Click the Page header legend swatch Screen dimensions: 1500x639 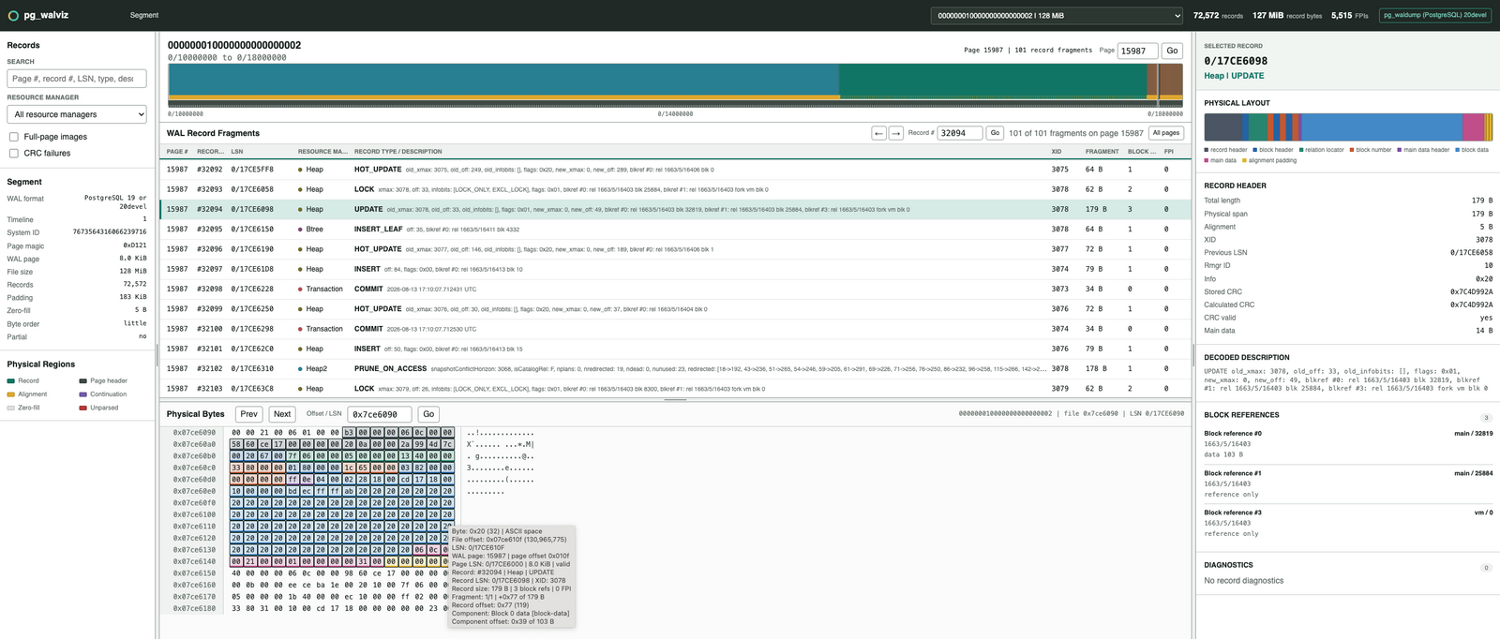[82, 381]
